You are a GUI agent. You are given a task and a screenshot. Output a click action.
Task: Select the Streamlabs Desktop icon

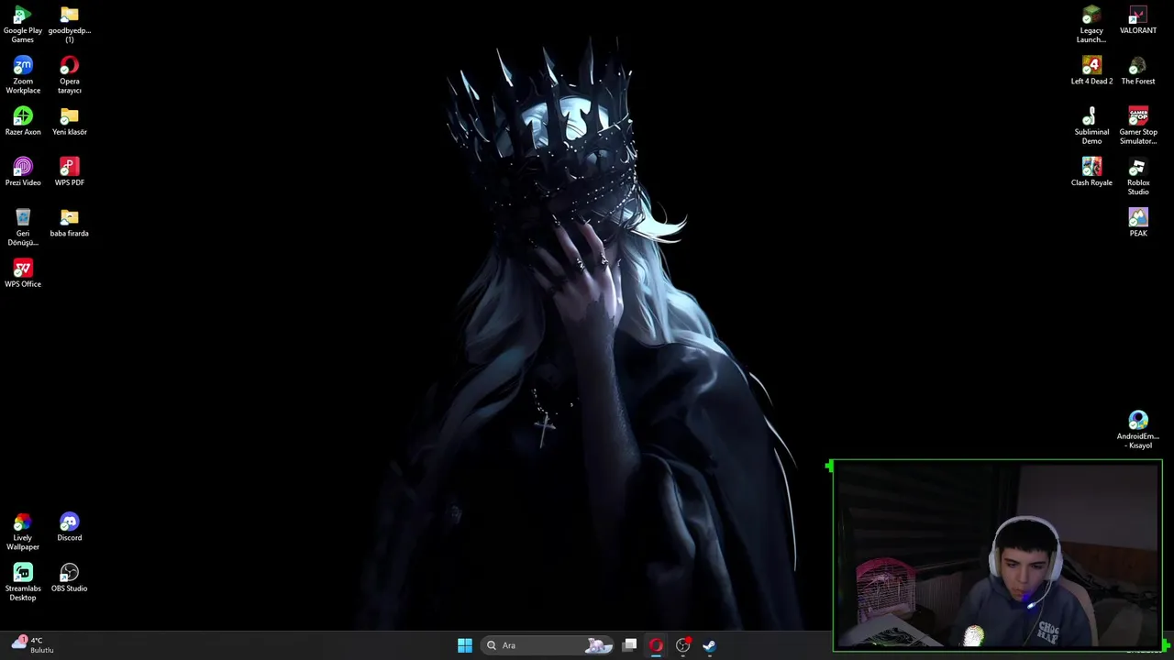(23, 582)
